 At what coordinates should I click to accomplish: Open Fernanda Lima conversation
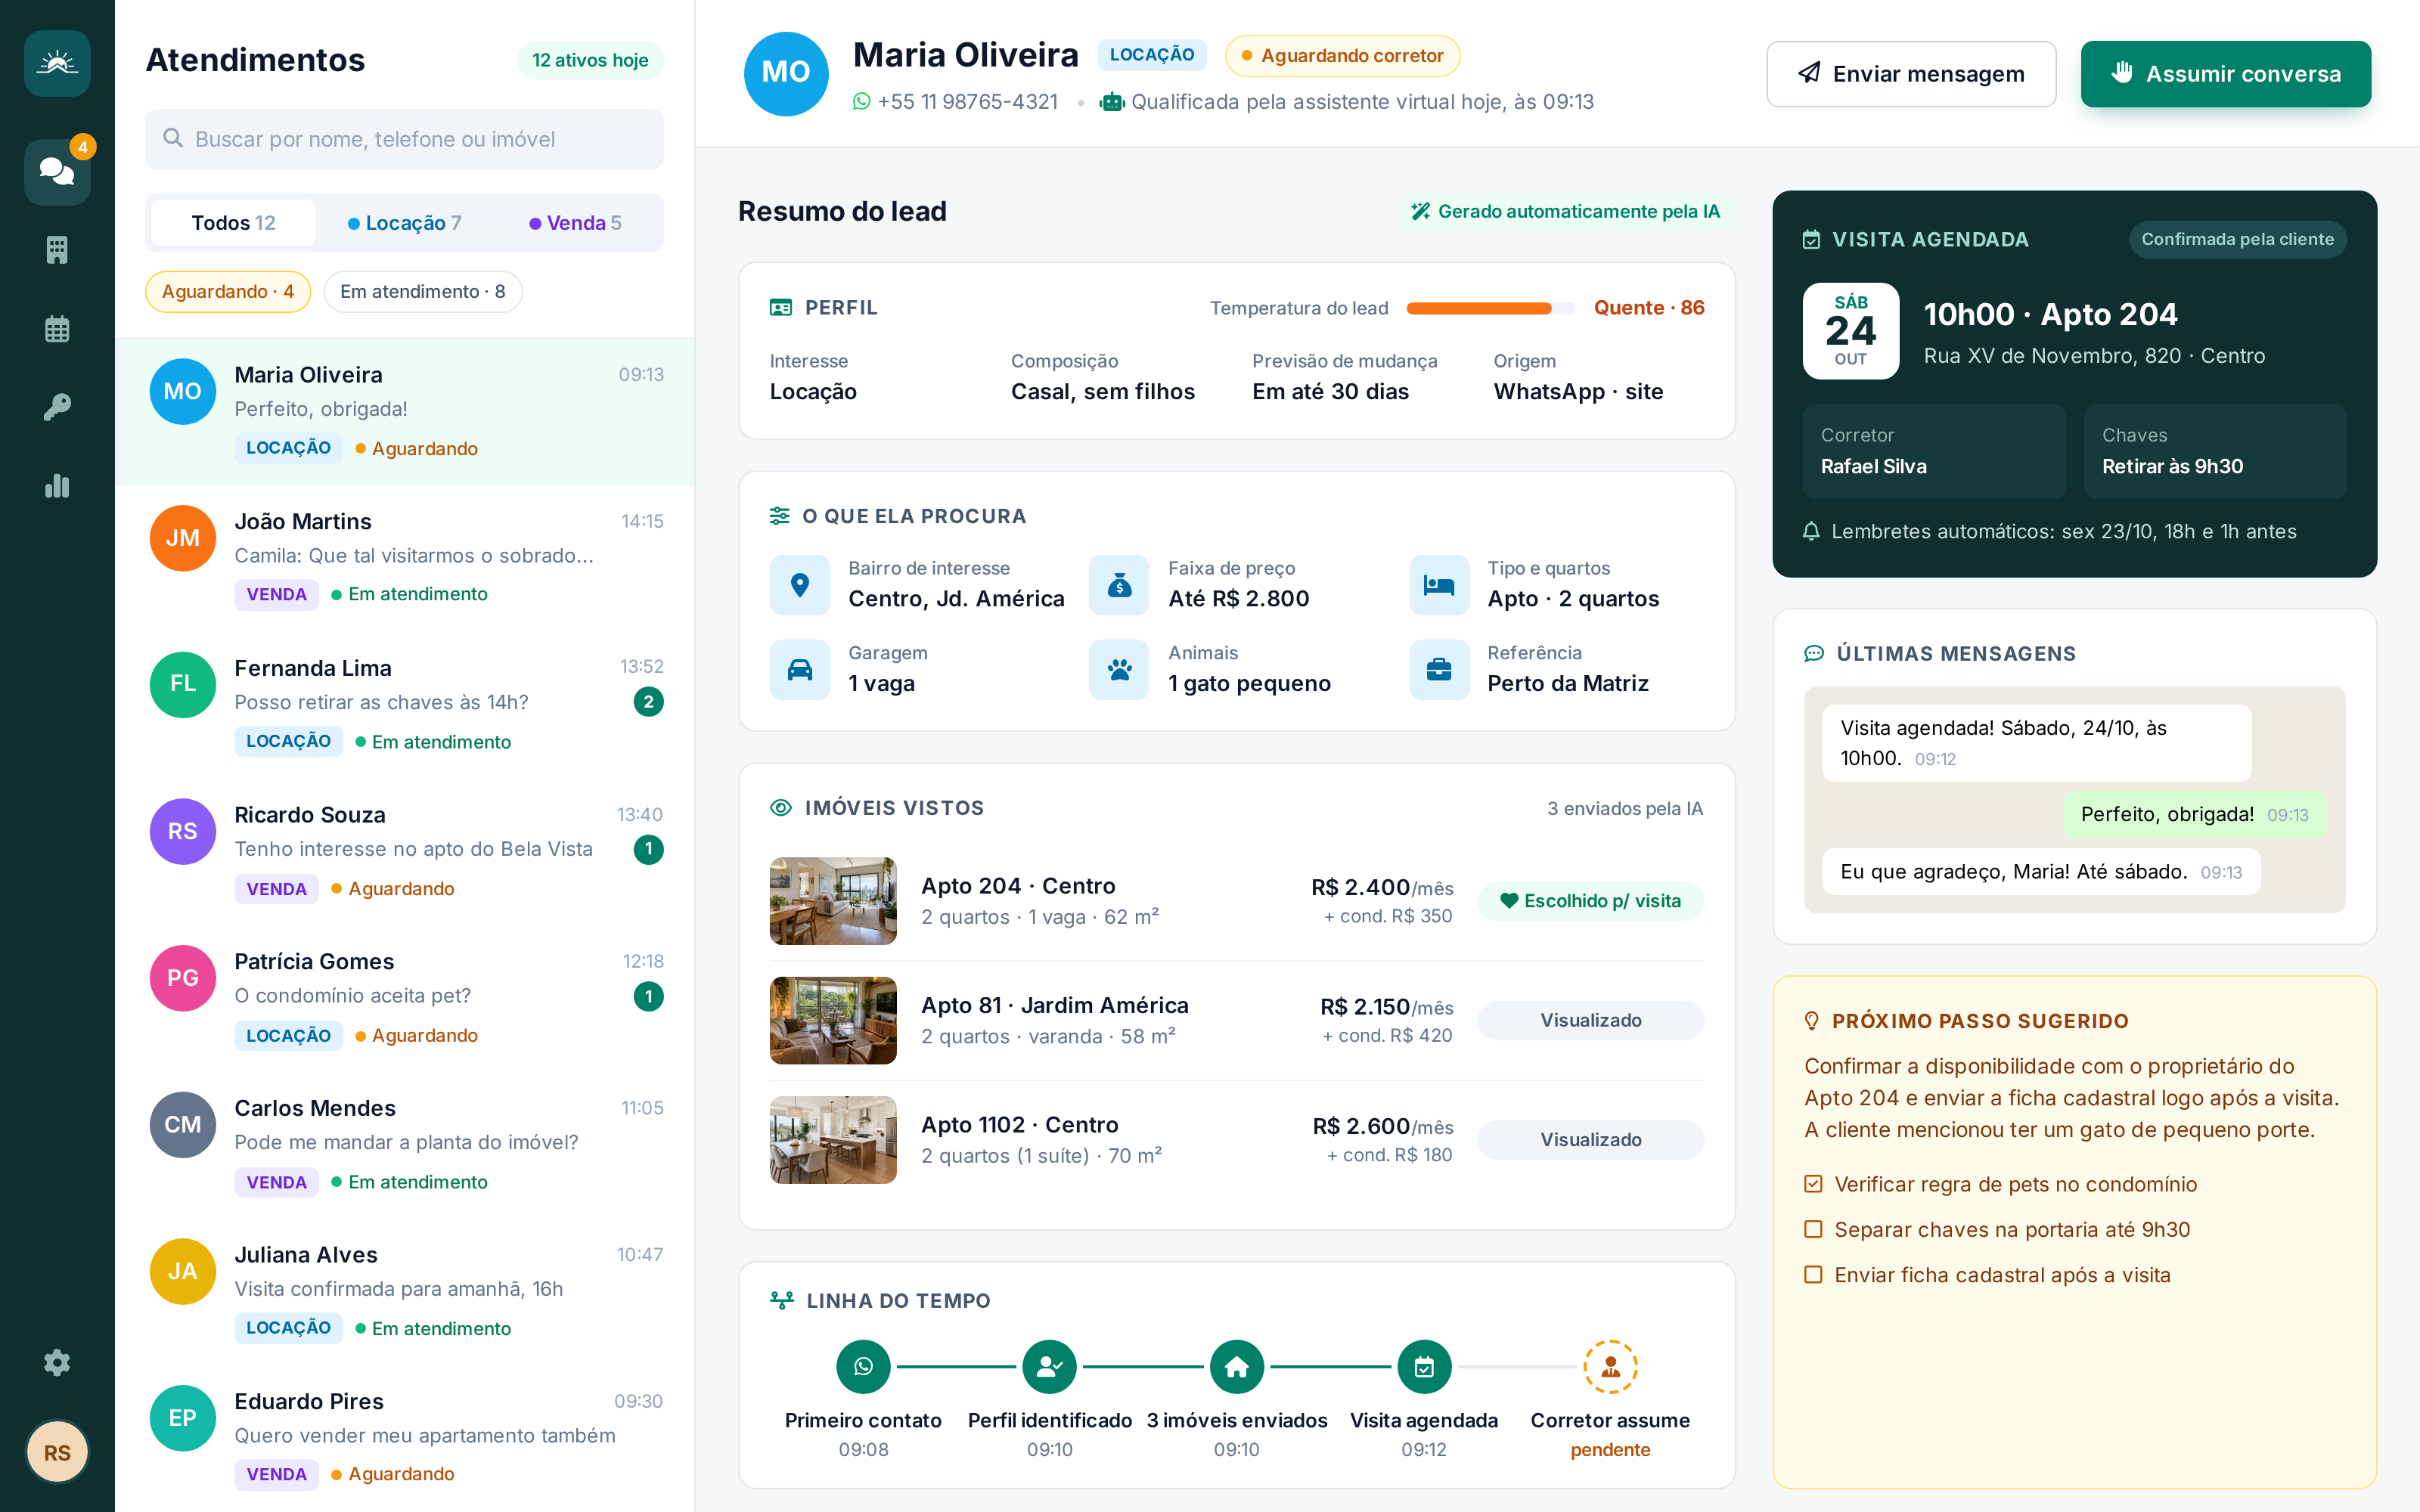(404, 705)
